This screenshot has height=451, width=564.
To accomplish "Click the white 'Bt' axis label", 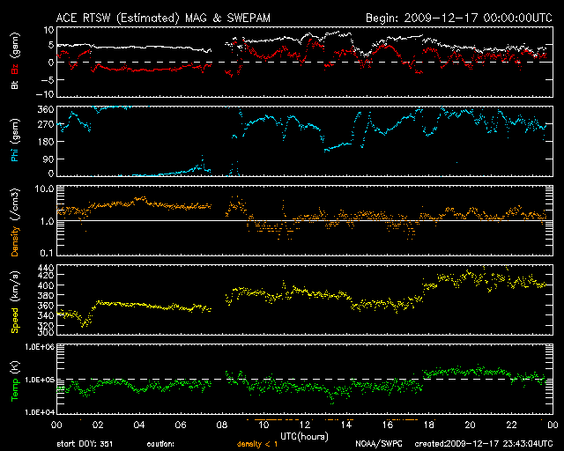I will 15,85.
